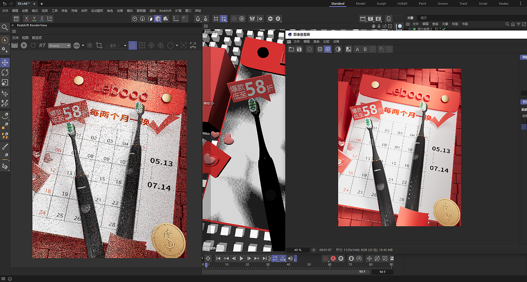527x282 pixels.
Task: Switch to the UVEdit layout tab
Action: coord(402,3)
